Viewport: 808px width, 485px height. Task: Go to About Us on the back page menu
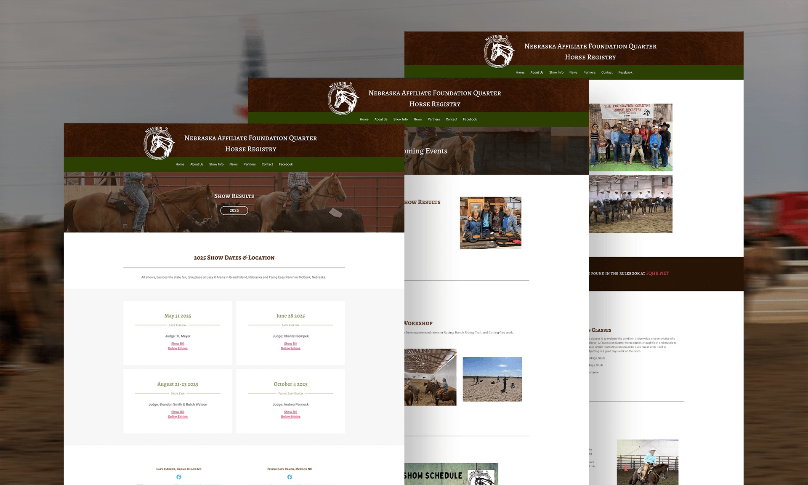tap(537, 72)
